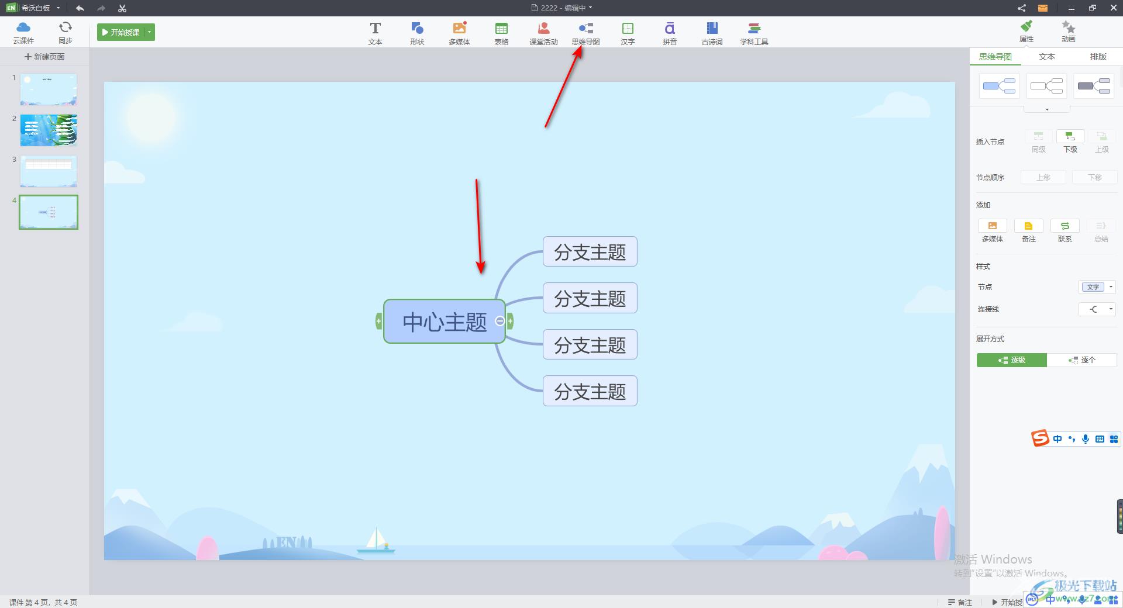
Task: Select 逐级 expand mode
Action: point(1011,360)
